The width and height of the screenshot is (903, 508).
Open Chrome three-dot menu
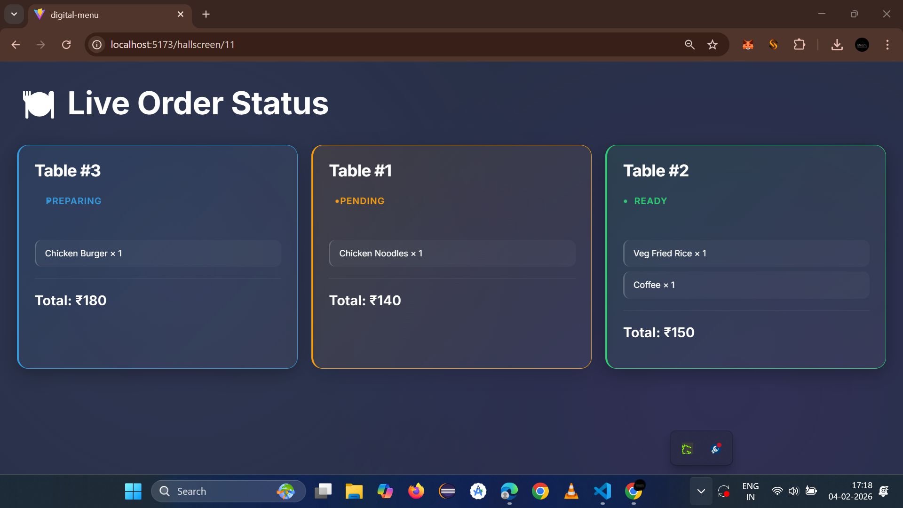[x=887, y=45]
